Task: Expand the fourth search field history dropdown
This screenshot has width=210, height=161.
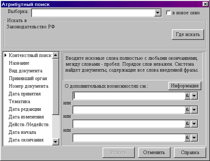Action: pos(194,138)
